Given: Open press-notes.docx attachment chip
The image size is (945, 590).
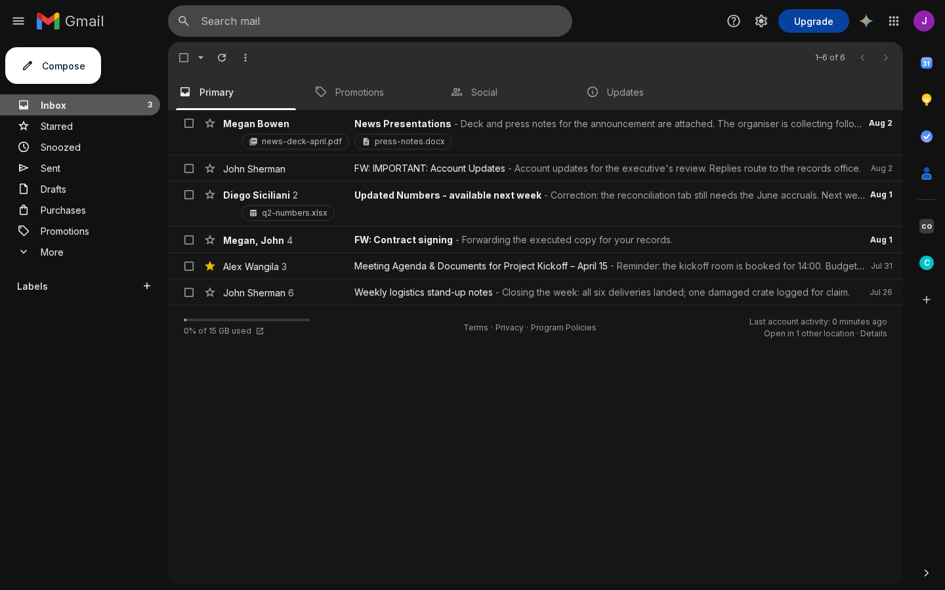Looking at the screenshot, I should (x=403, y=142).
